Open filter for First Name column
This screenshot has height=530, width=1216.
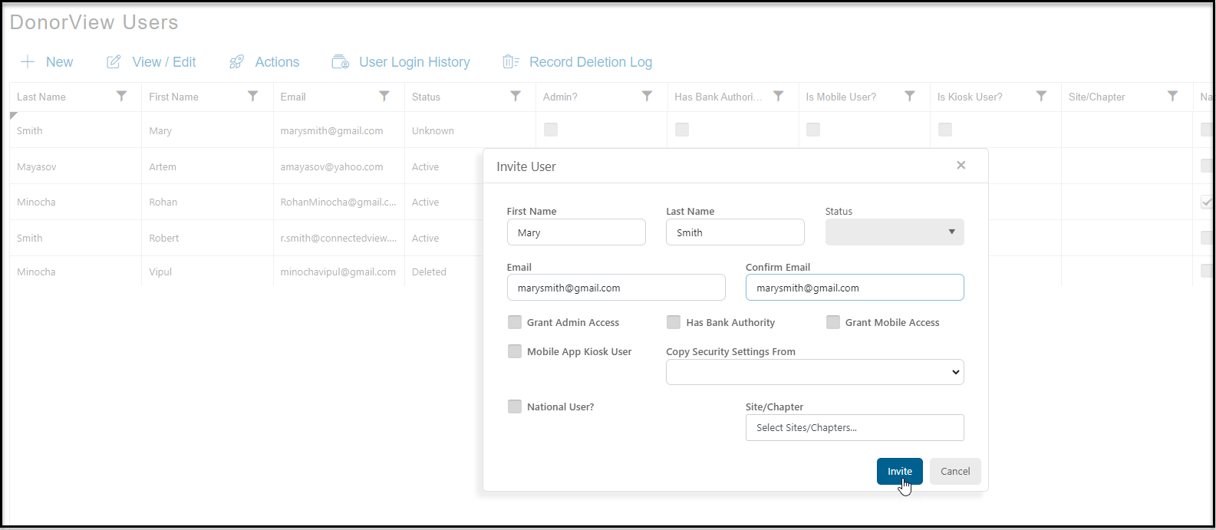(252, 97)
